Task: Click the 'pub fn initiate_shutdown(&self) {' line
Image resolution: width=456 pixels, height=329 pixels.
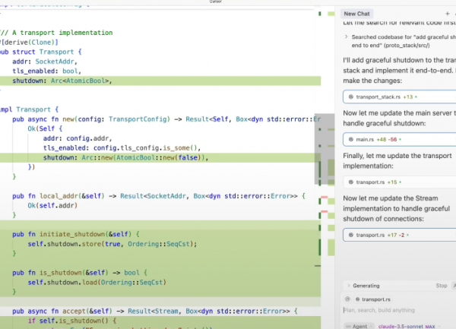Action: tap(76, 234)
